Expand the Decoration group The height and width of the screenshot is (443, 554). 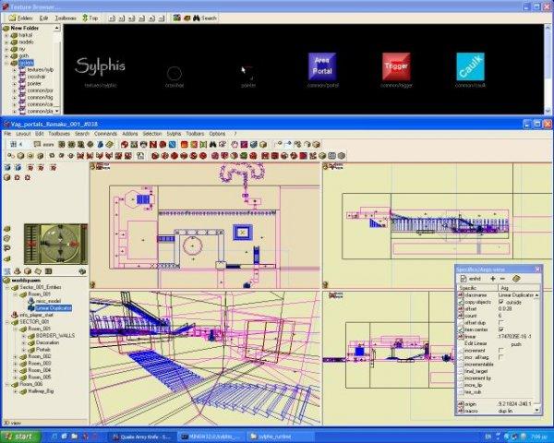click(24, 343)
